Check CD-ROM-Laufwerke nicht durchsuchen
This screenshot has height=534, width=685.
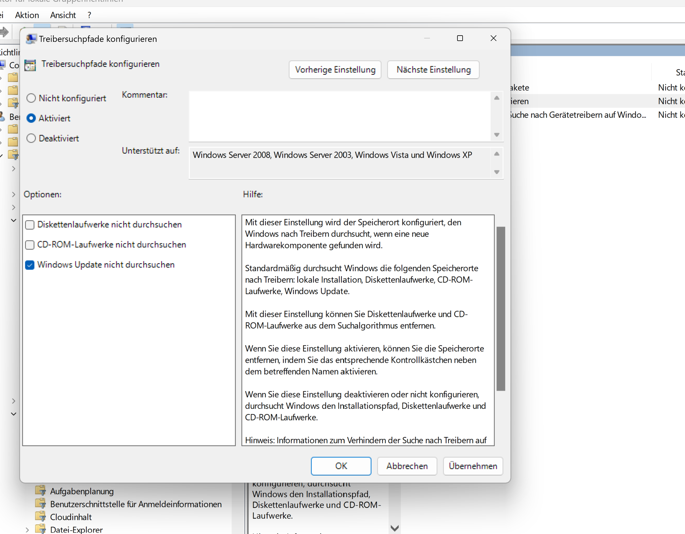point(30,245)
